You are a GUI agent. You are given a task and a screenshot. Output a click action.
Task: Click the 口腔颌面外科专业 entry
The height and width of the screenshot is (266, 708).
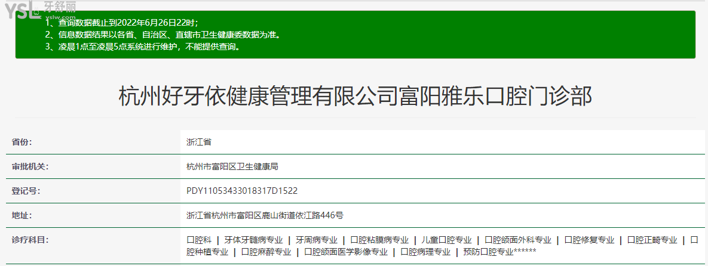coord(518,240)
